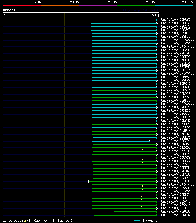The height and width of the screenshot is (223, 196).
Task: Select UniRef100_Q3EDK8 label
Action: pyautogui.click(x=176, y=154)
